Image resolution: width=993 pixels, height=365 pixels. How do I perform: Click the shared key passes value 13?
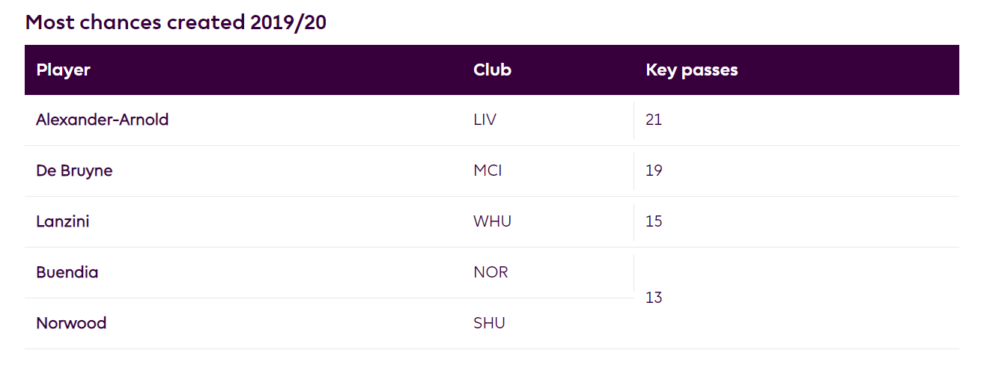[654, 298]
